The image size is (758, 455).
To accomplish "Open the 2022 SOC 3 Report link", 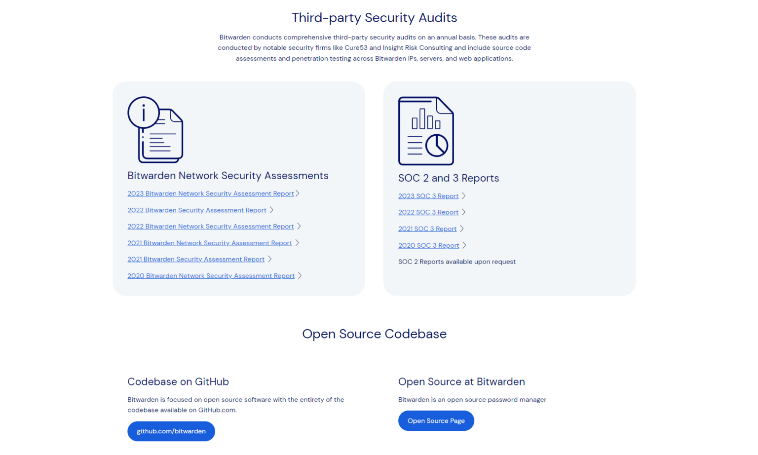I will coord(428,212).
